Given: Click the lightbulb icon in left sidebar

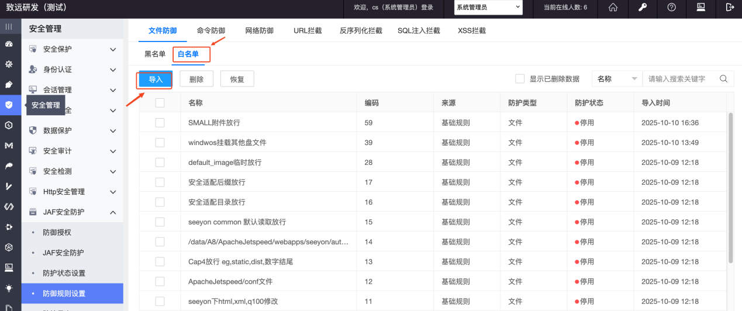Looking at the screenshot, I should (9, 288).
